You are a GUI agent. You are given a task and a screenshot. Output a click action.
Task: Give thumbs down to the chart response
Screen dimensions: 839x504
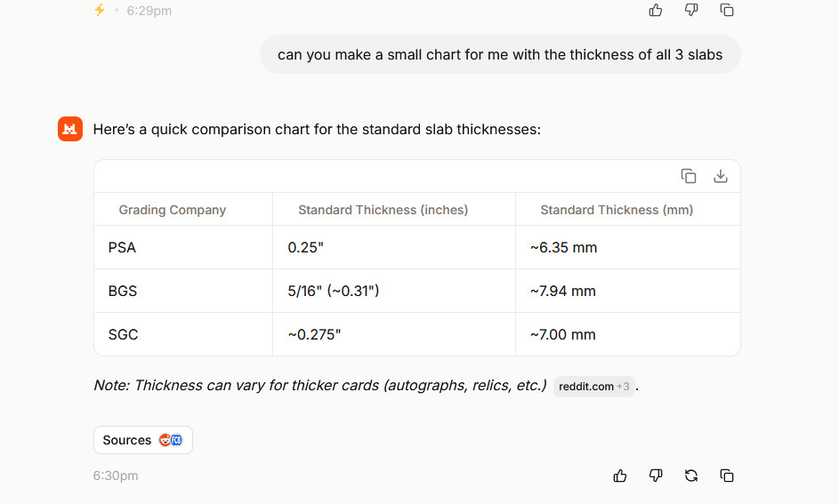pos(656,476)
